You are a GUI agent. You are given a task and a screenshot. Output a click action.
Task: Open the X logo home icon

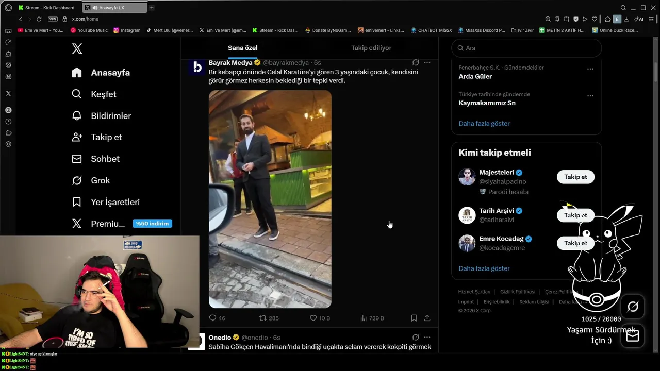77,49
